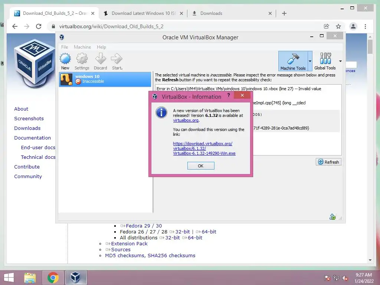Reload the current web page
The image size is (380, 285).
tap(39, 26)
